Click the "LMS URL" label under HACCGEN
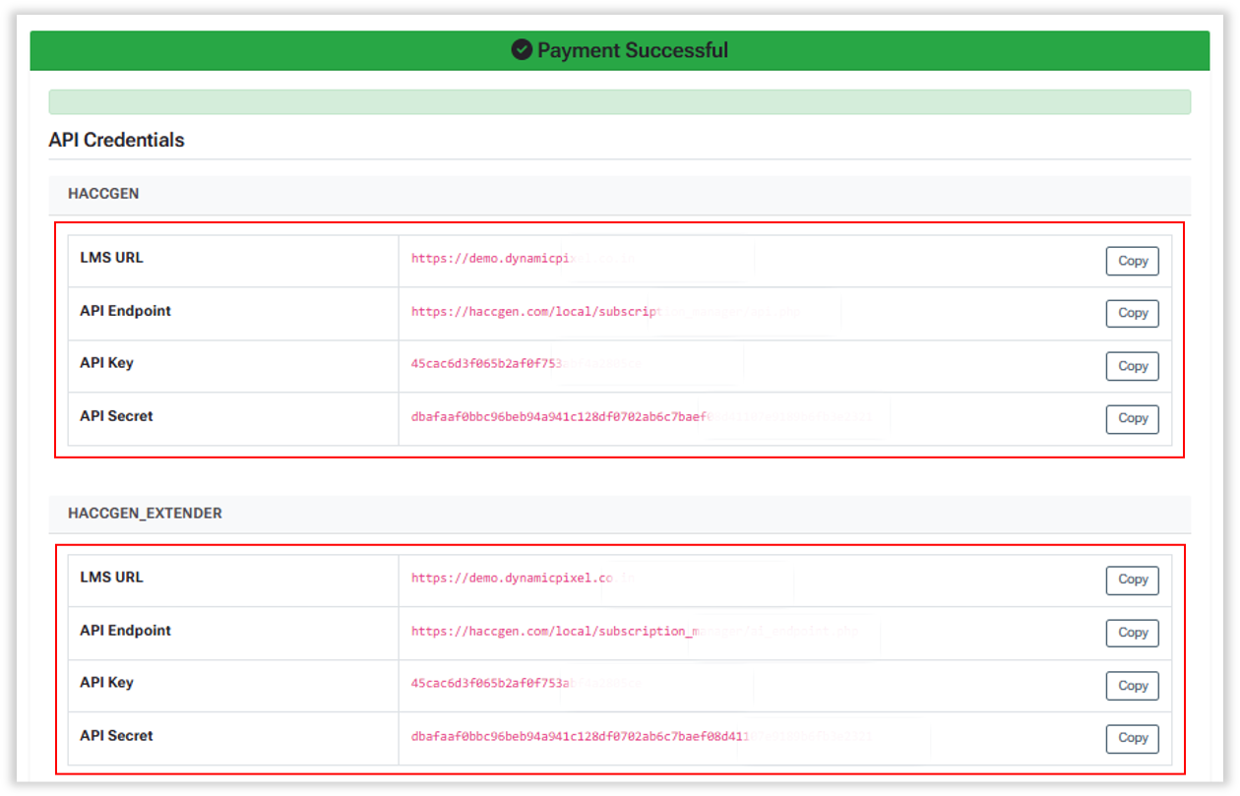This screenshot has width=1240, height=796. (x=111, y=258)
